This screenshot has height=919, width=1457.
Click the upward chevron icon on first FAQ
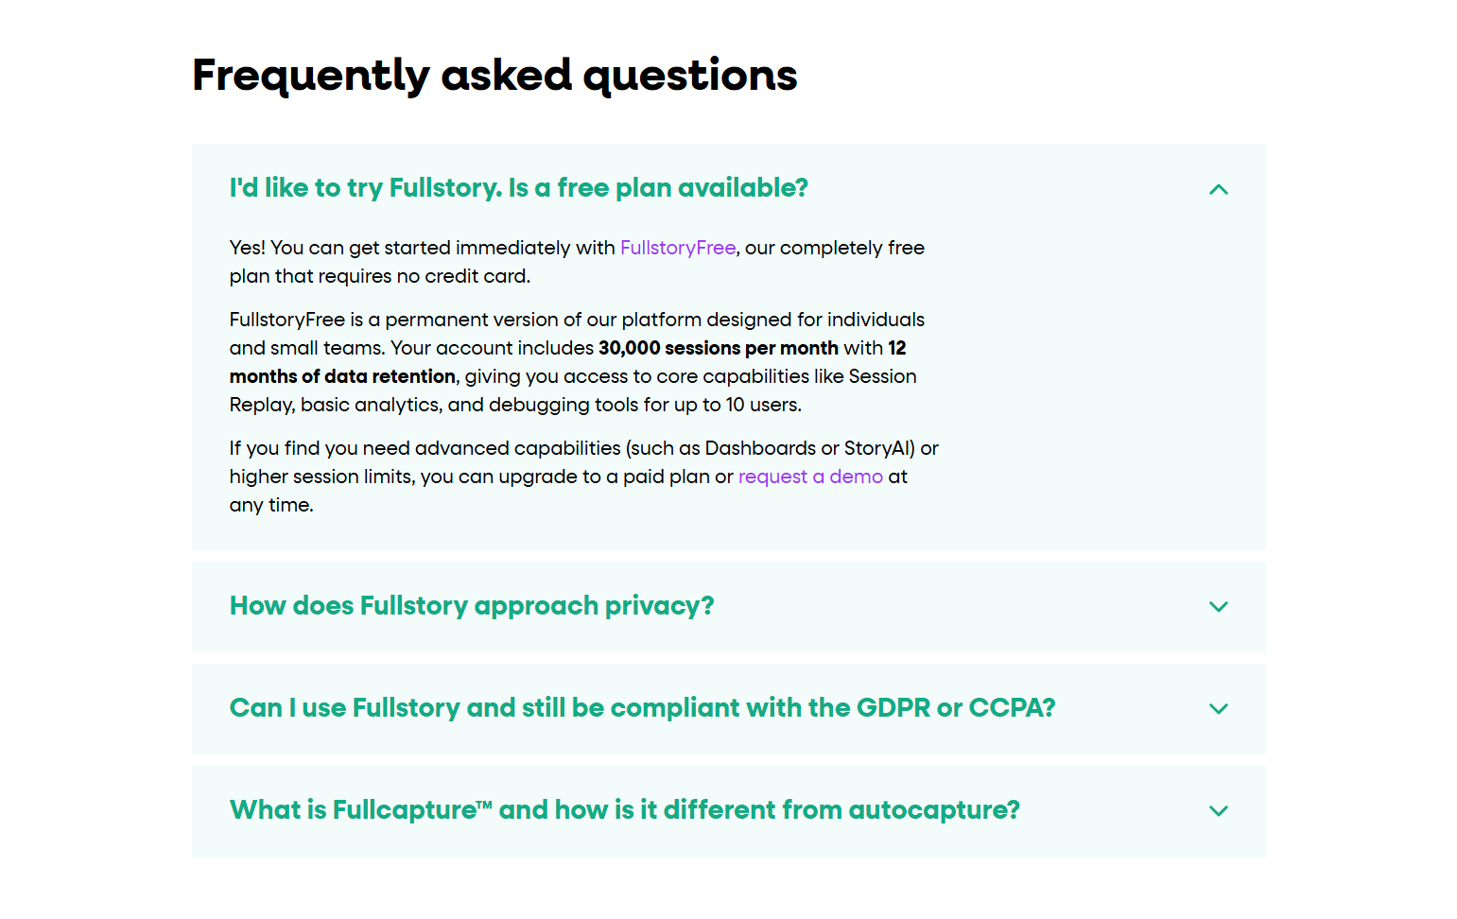click(1219, 189)
